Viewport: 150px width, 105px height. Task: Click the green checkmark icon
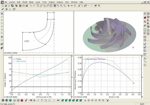coord(3,9)
